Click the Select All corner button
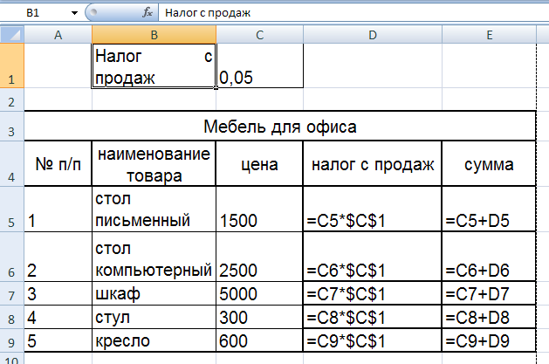 12,35
